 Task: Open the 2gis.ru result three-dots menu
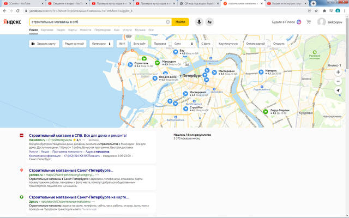click(x=93, y=202)
